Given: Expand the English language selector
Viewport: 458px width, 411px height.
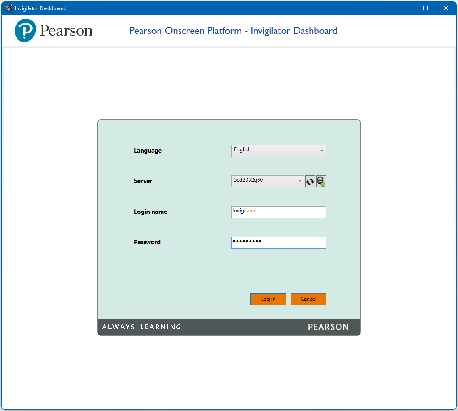Looking at the screenshot, I should click(321, 151).
